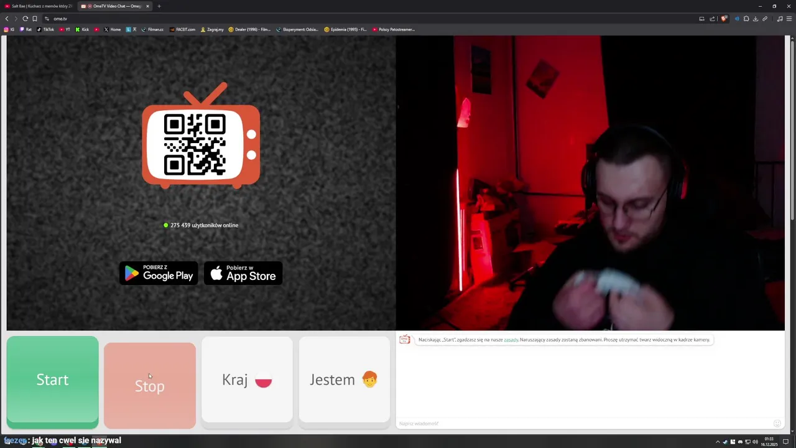Open the Dealer (1996) bookmark

(249, 29)
